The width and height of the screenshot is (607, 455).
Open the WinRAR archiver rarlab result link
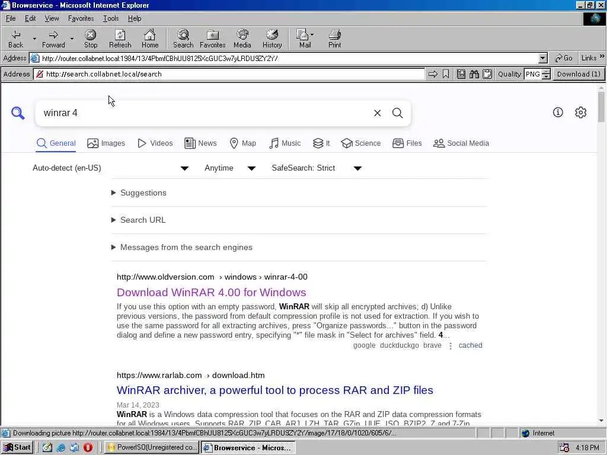275,390
